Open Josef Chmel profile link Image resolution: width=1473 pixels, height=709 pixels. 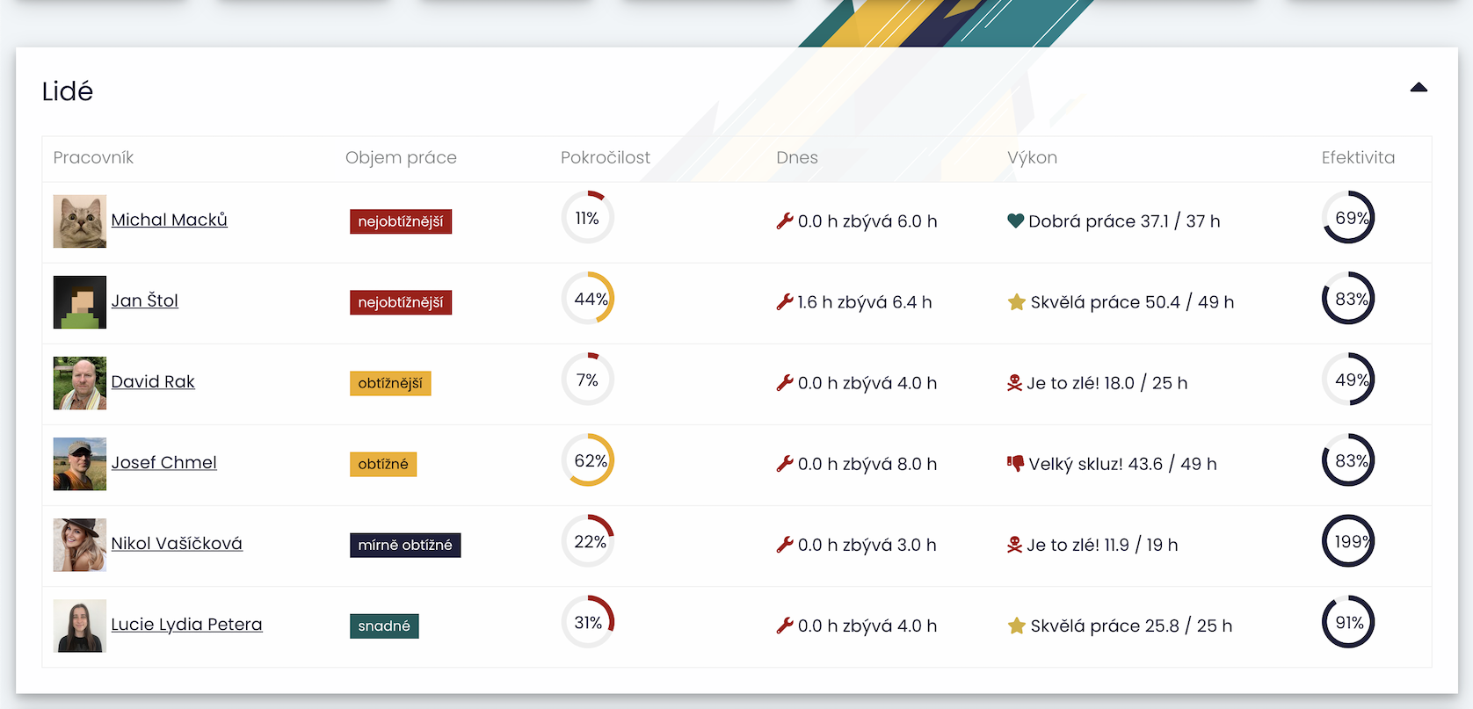(163, 462)
